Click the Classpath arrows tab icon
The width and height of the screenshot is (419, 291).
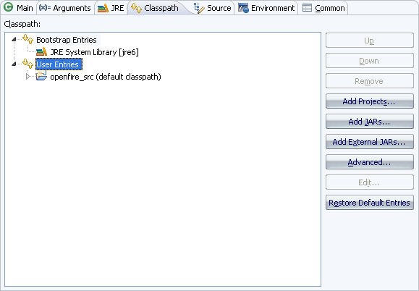136,8
